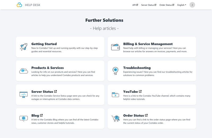Click the cloud icon for Products & Services

[24, 71]
